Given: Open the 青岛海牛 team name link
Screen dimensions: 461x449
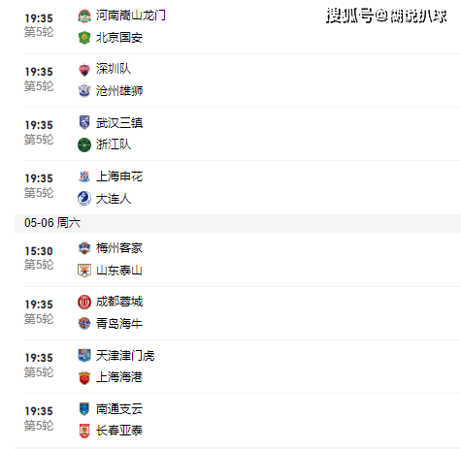Looking at the screenshot, I should [119, 324].
